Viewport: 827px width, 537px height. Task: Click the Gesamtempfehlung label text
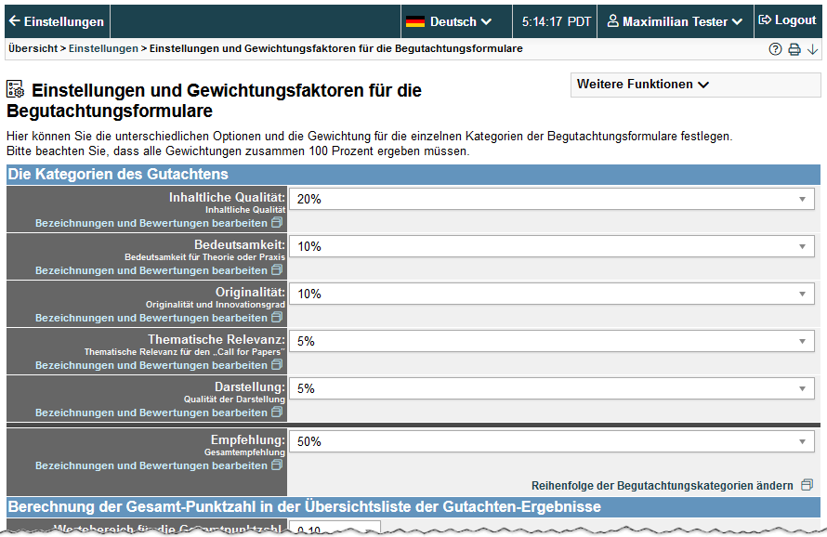click(x=244, y=452)
